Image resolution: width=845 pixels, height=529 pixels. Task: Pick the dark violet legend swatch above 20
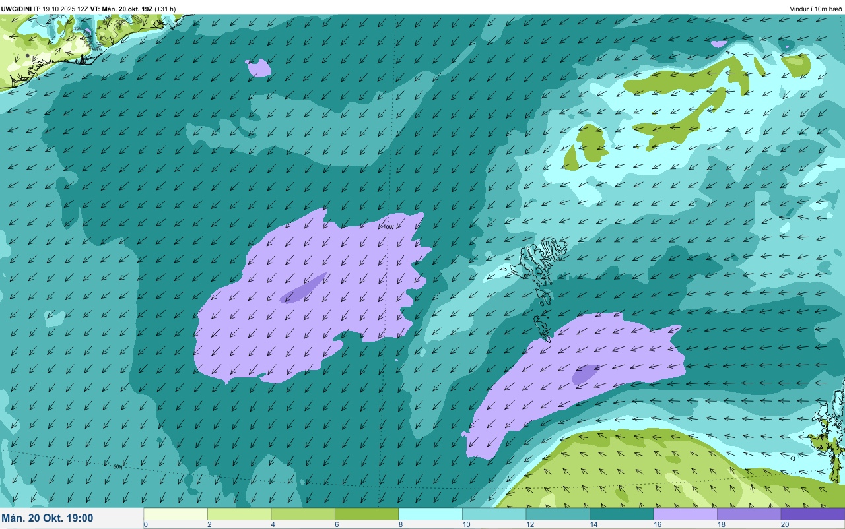[813, 514]
